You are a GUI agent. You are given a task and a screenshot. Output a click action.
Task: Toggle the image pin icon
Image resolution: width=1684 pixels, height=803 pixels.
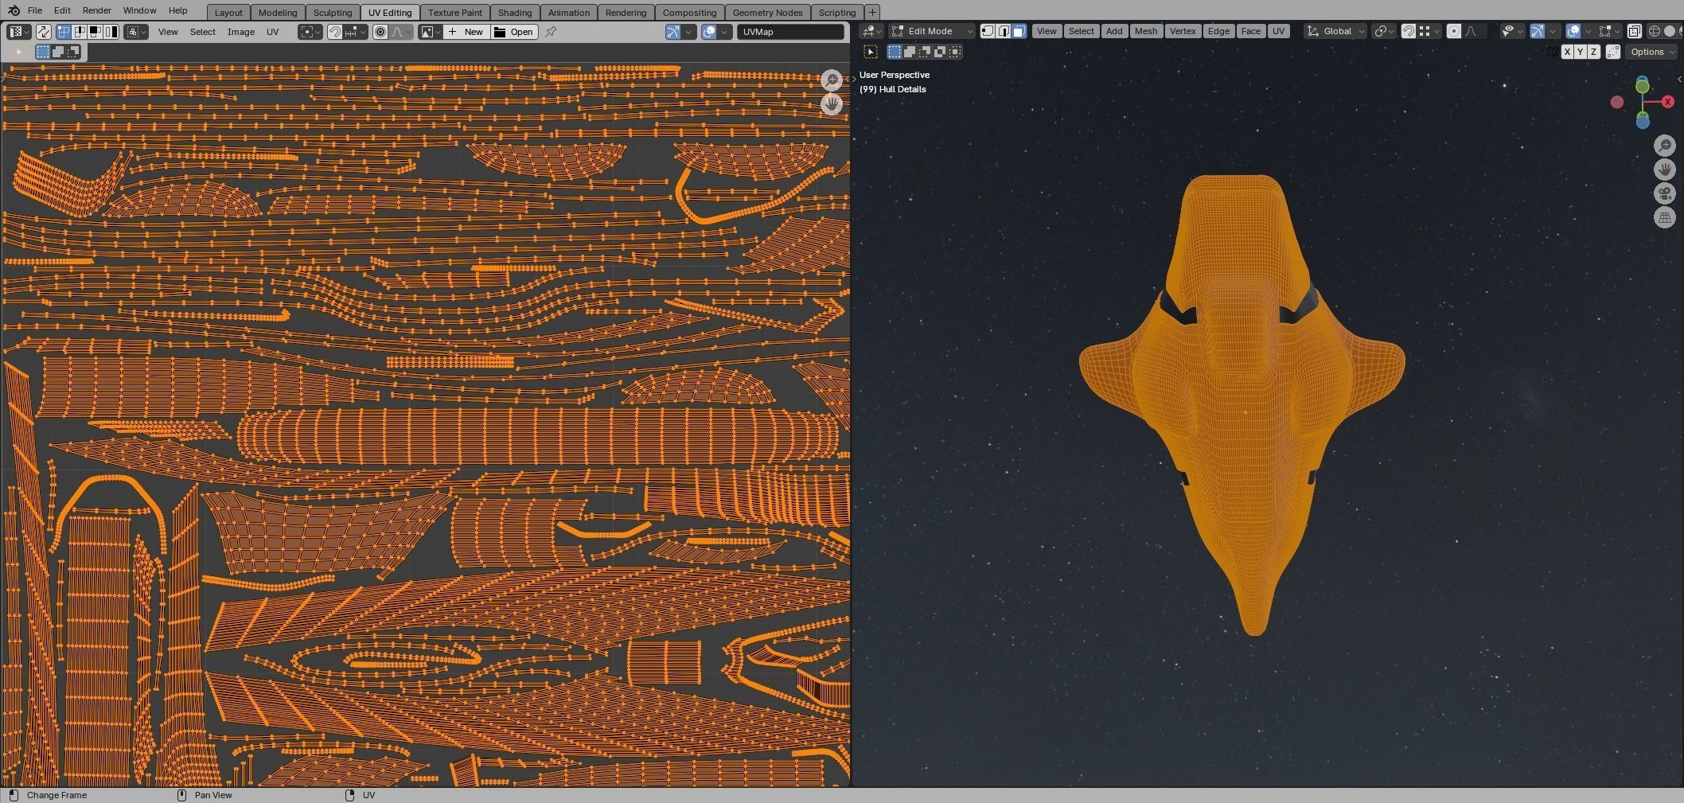(551, 32)
